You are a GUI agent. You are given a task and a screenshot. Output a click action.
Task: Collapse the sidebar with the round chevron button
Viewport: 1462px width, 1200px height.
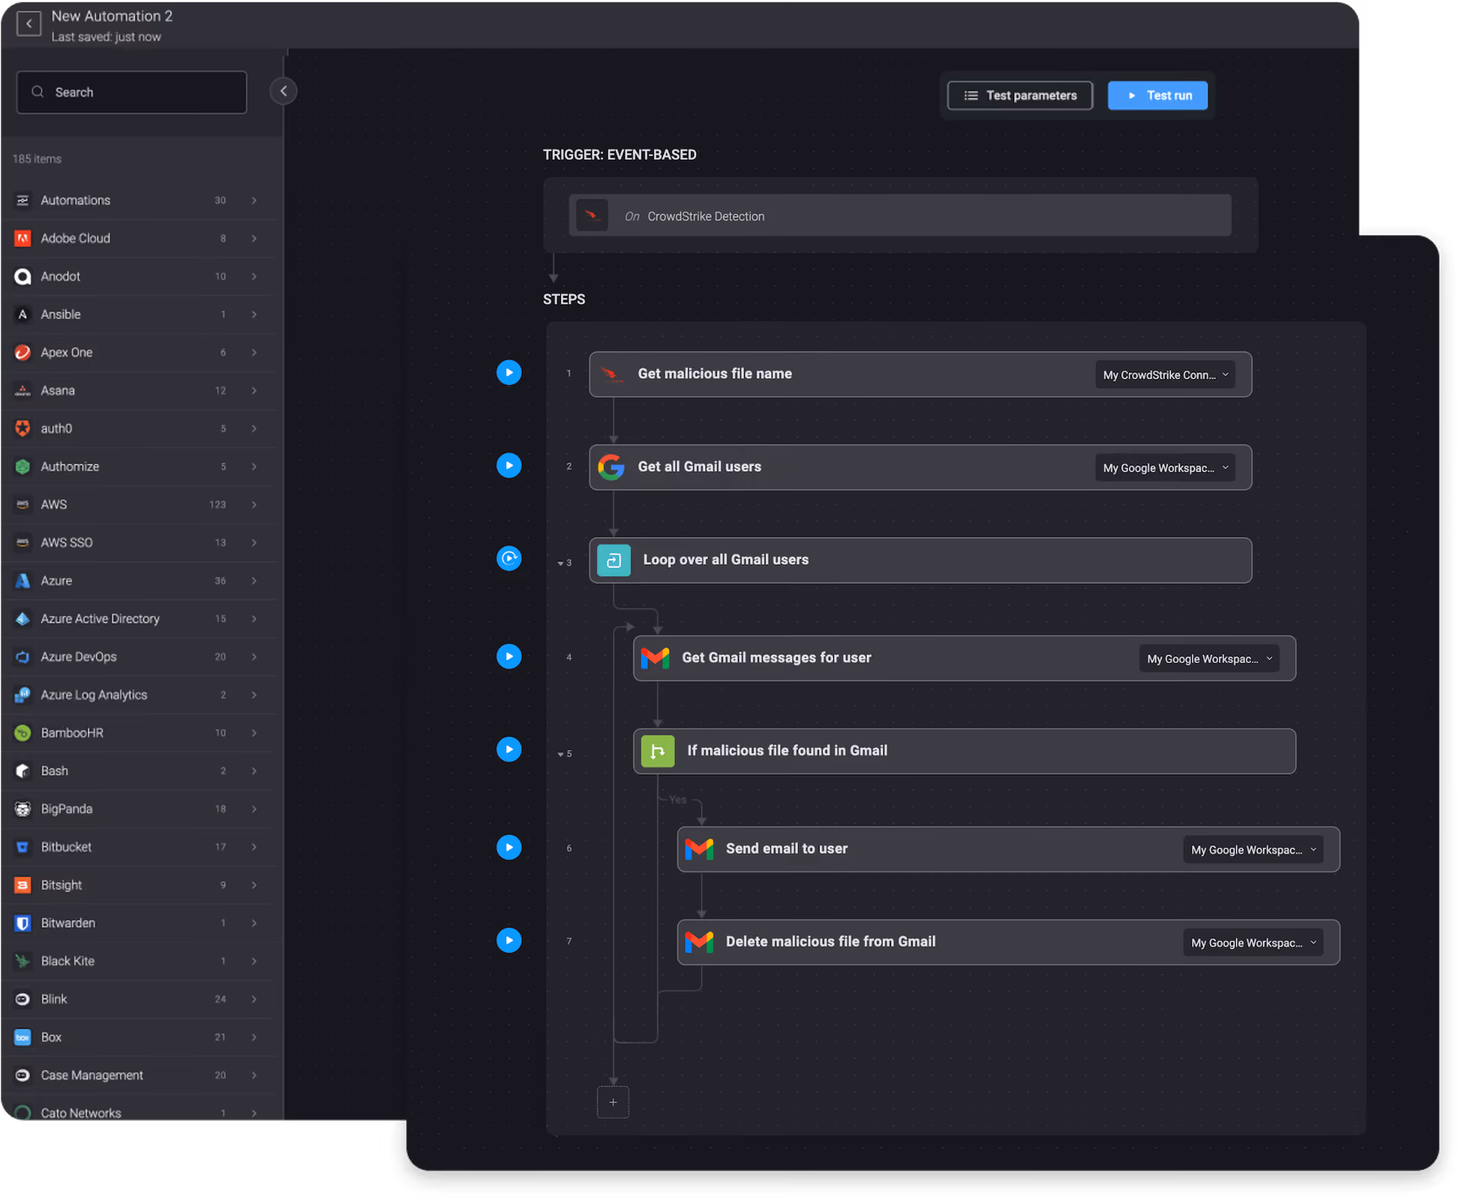click(283, 92)
